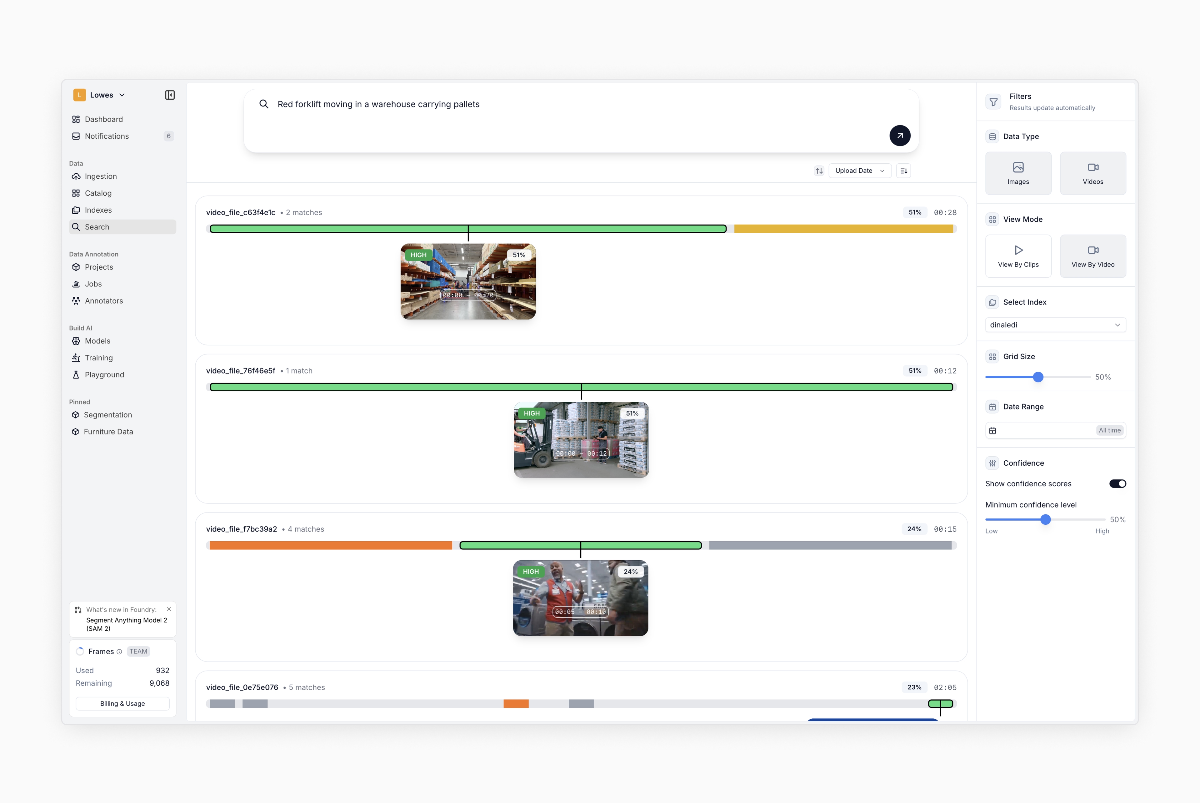Toggle sort direction arrows icon

tap(819, 171)
